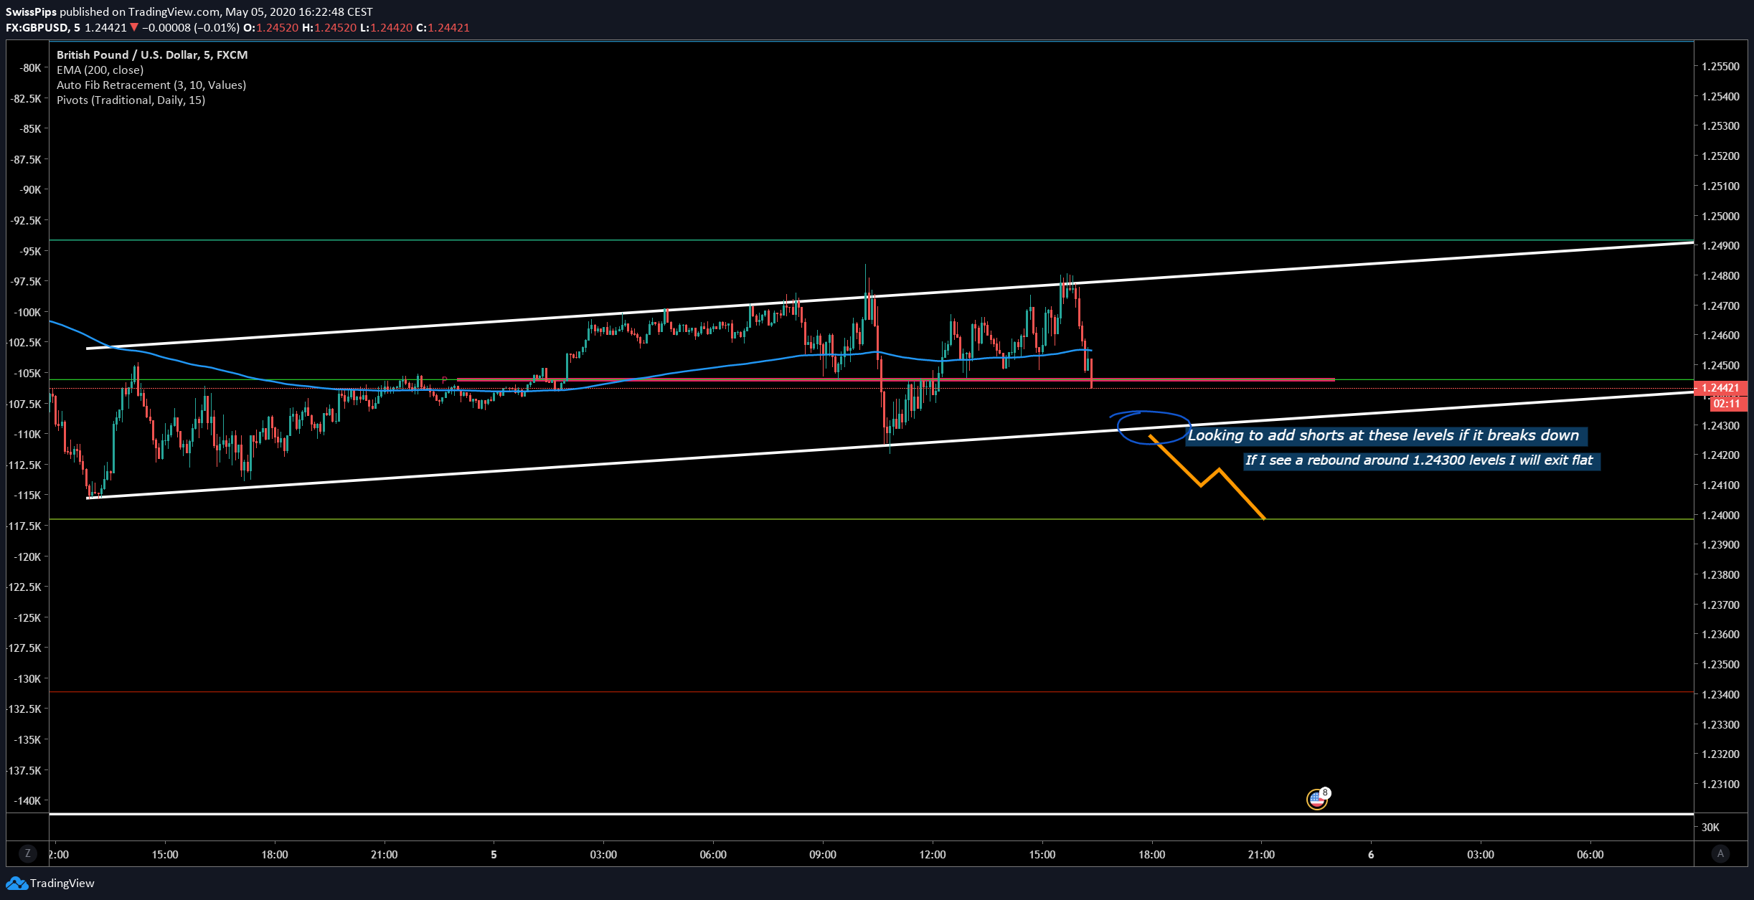Click the 1.25000 price axis label
1754x900 pixels.
tap(1720, 216)
